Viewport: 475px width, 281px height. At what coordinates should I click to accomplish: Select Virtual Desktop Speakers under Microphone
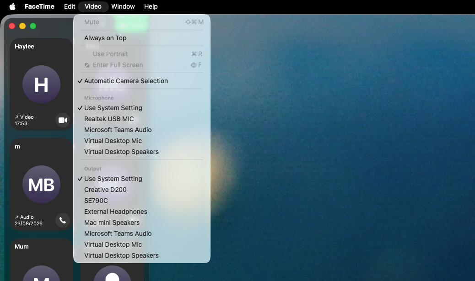tap(142, 152)
